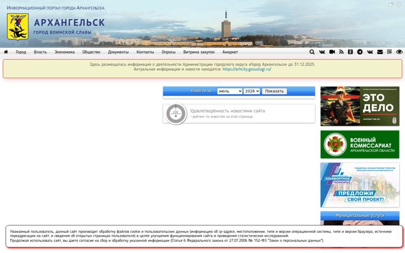This screenshot has width=405, height=253.
Task: Click the Новости за label
Action: (202, 91)
